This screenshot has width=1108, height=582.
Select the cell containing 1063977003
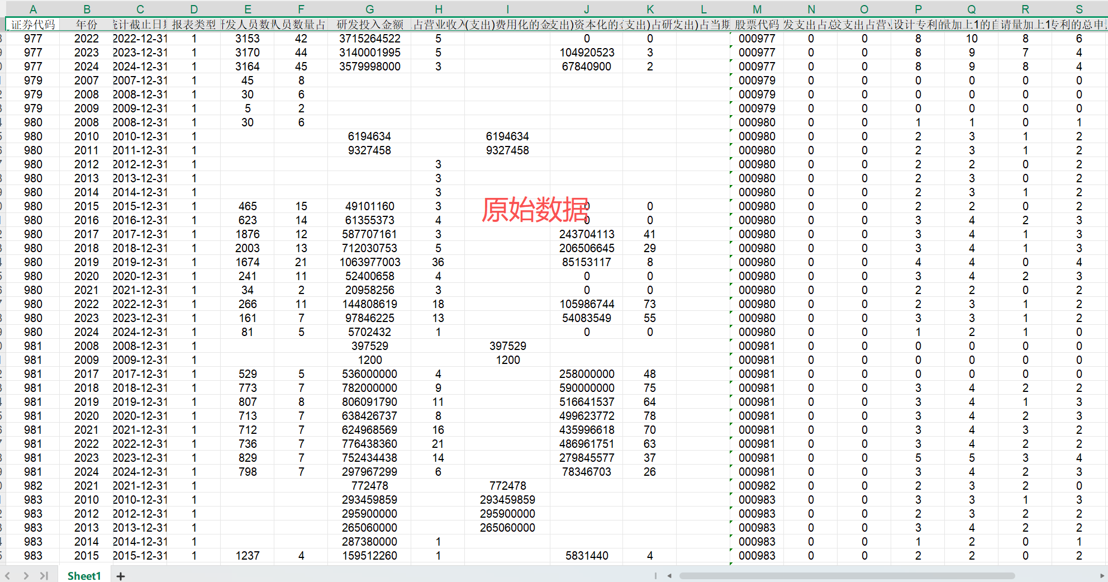[x=369, y=262]
